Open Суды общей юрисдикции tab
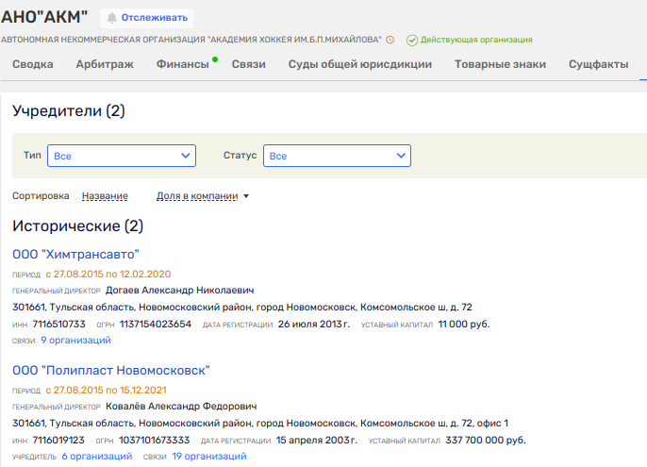 click(360, 64)
